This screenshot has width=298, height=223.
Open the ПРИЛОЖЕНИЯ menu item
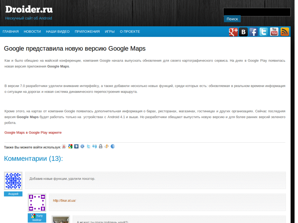point(87,31)
